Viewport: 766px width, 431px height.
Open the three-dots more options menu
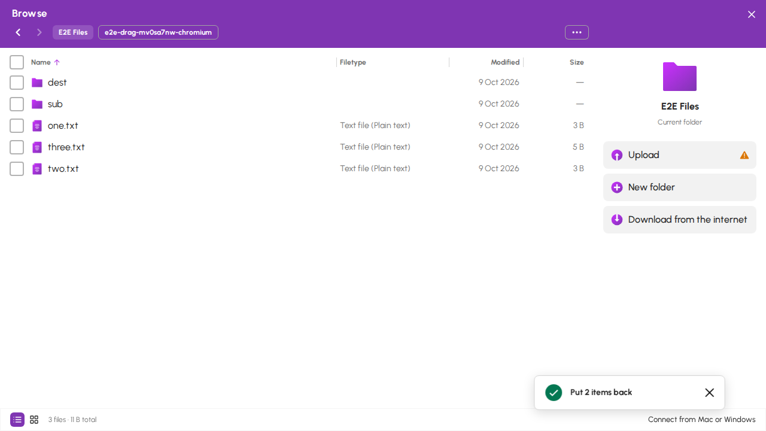577,32
